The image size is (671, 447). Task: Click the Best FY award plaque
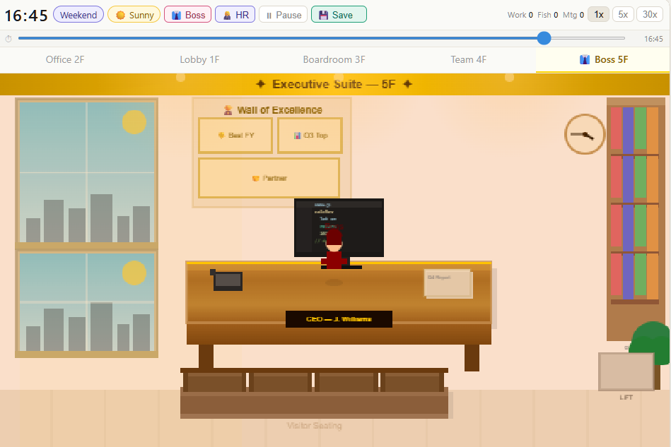pos(235,135)
